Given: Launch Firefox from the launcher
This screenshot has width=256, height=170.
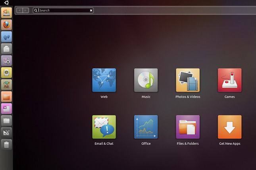Looking at the screenshot, I should tap(7, 25).
